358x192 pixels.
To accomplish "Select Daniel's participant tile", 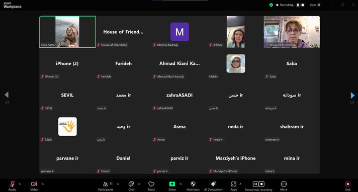I will (123, 158).
